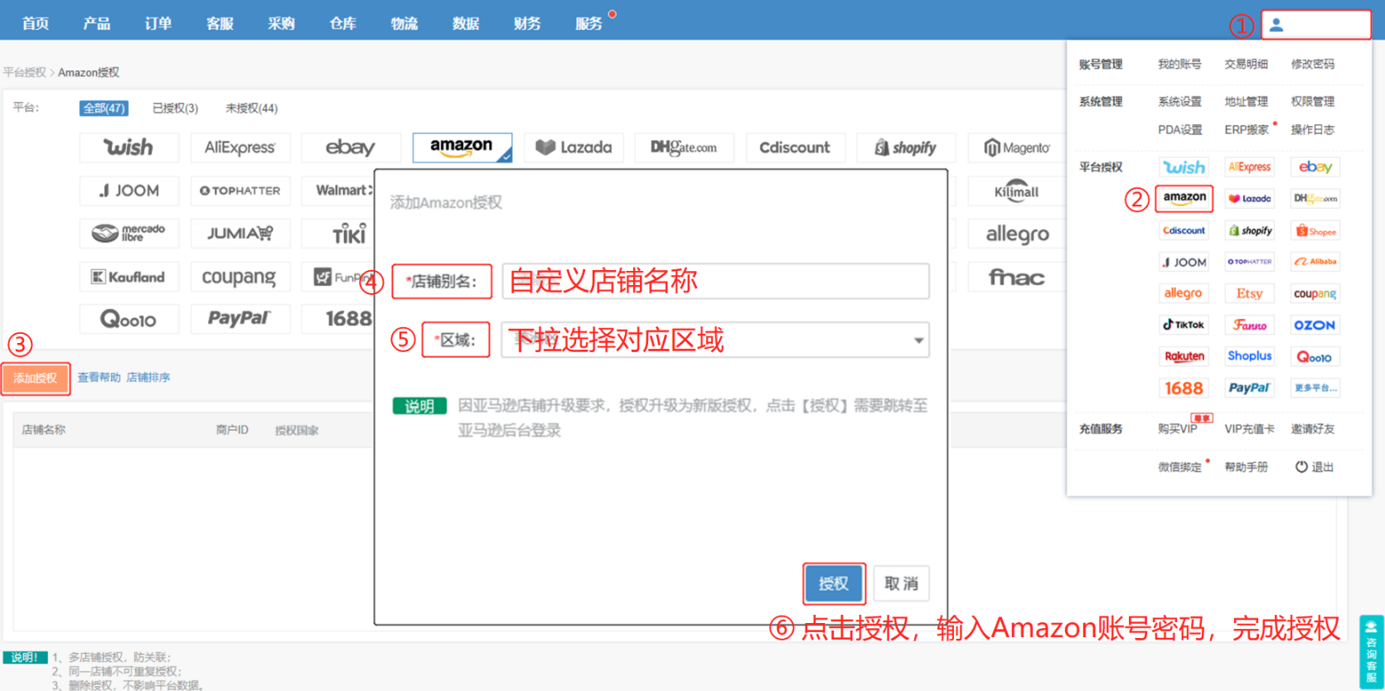Select ebay logo in main platform grid
The image size is (1385, 691).
click(x=351, y=147)
